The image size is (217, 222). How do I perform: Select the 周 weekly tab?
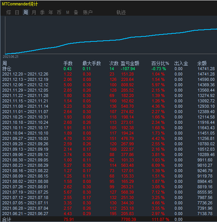click(26, 12)
